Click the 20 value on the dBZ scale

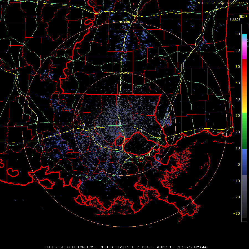pyautogui.click(x=238, y=132)
